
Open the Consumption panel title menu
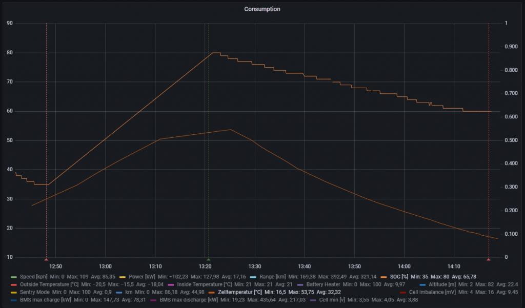pos(262,9)
